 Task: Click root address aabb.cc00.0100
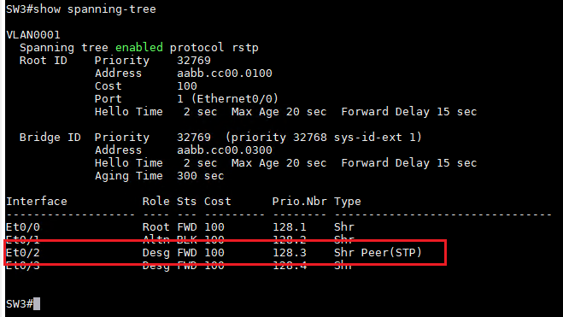[225, 73]
